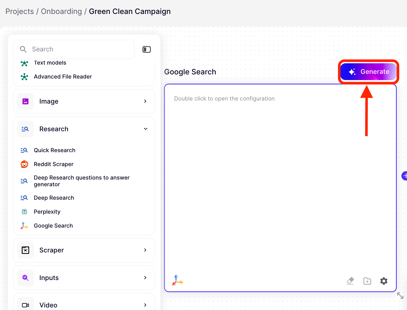Click the sidebar Google Search arrows icon
Image resolution: width=407 pixels, height=310 pixels.
pos(24,226)
